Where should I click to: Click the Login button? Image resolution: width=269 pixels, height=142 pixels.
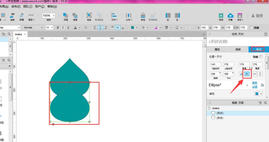tap(257, 16)
